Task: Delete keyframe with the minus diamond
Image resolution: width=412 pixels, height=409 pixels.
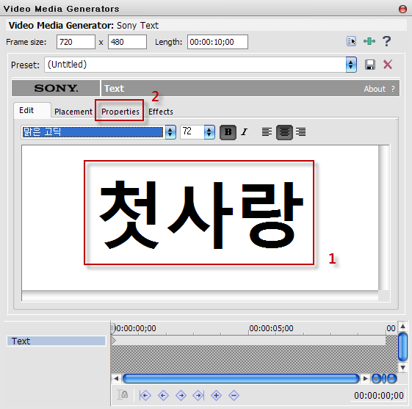Action: tap(234, 395)
